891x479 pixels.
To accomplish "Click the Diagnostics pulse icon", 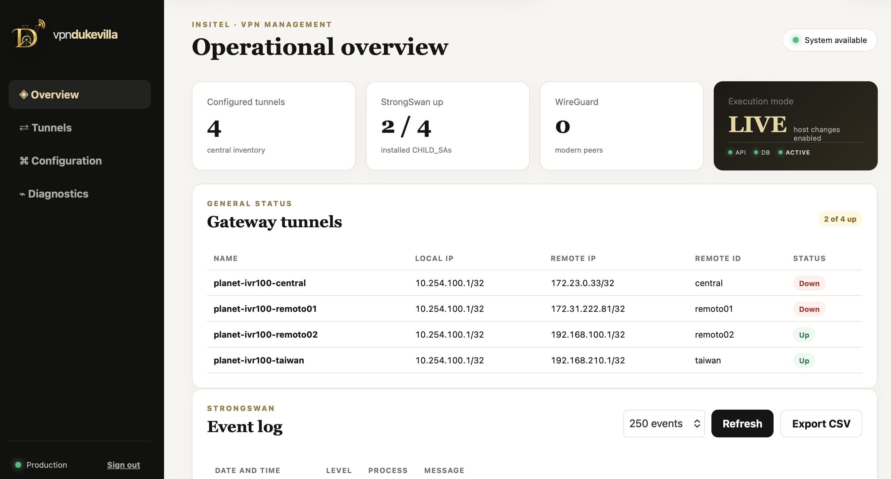I will pos(22,194).
